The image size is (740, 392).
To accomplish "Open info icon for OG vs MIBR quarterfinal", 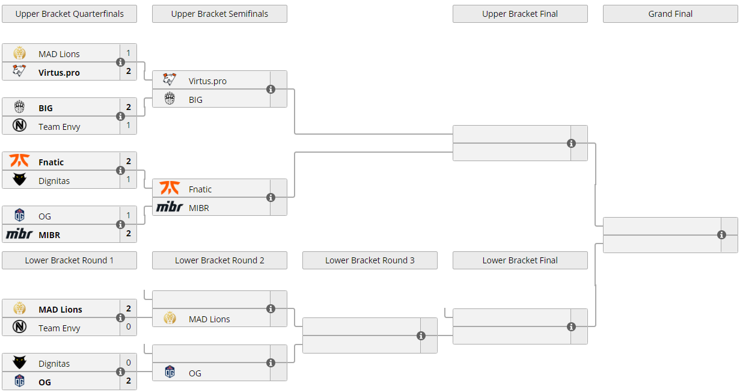I will point(120,225).
